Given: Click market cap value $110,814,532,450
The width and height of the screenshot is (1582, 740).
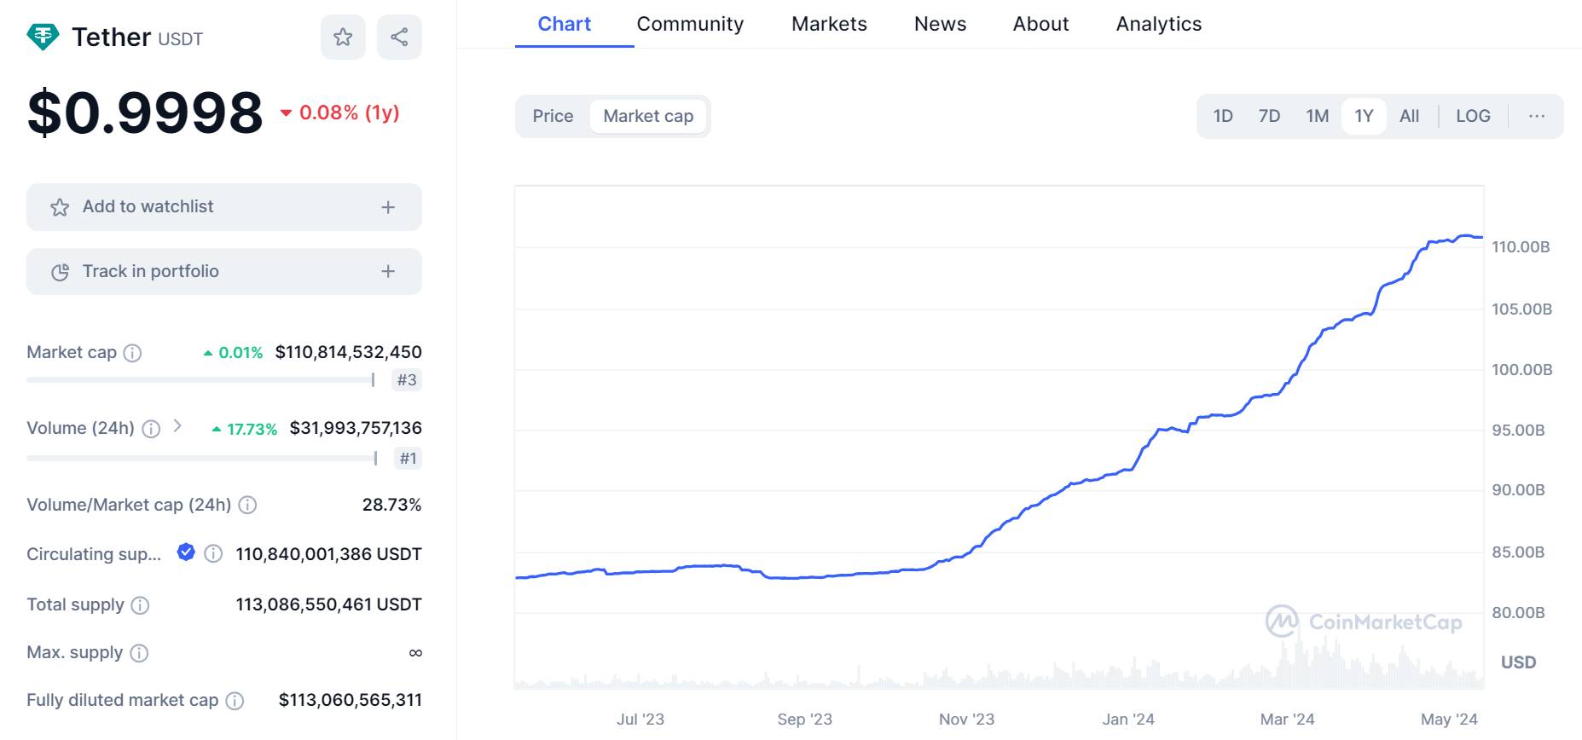Looking at the screenshot, I should click(348, 352).
